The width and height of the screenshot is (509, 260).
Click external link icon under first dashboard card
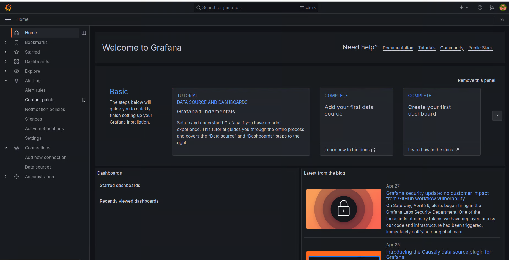[x=457, y=150]
